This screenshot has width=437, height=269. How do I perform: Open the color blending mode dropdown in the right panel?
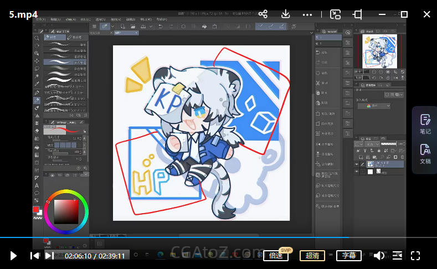point(373,105)
